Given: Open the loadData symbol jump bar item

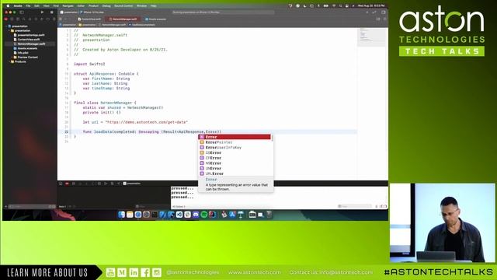Looking at the screenshot, I should (x=142, y=24).
